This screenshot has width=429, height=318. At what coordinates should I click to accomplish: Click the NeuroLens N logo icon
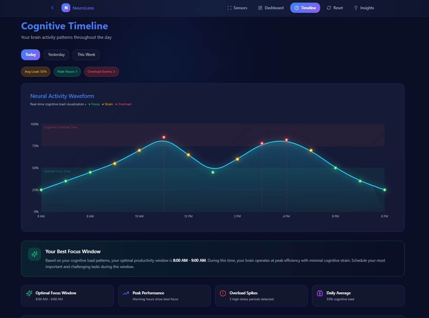(x=66, y=8)
